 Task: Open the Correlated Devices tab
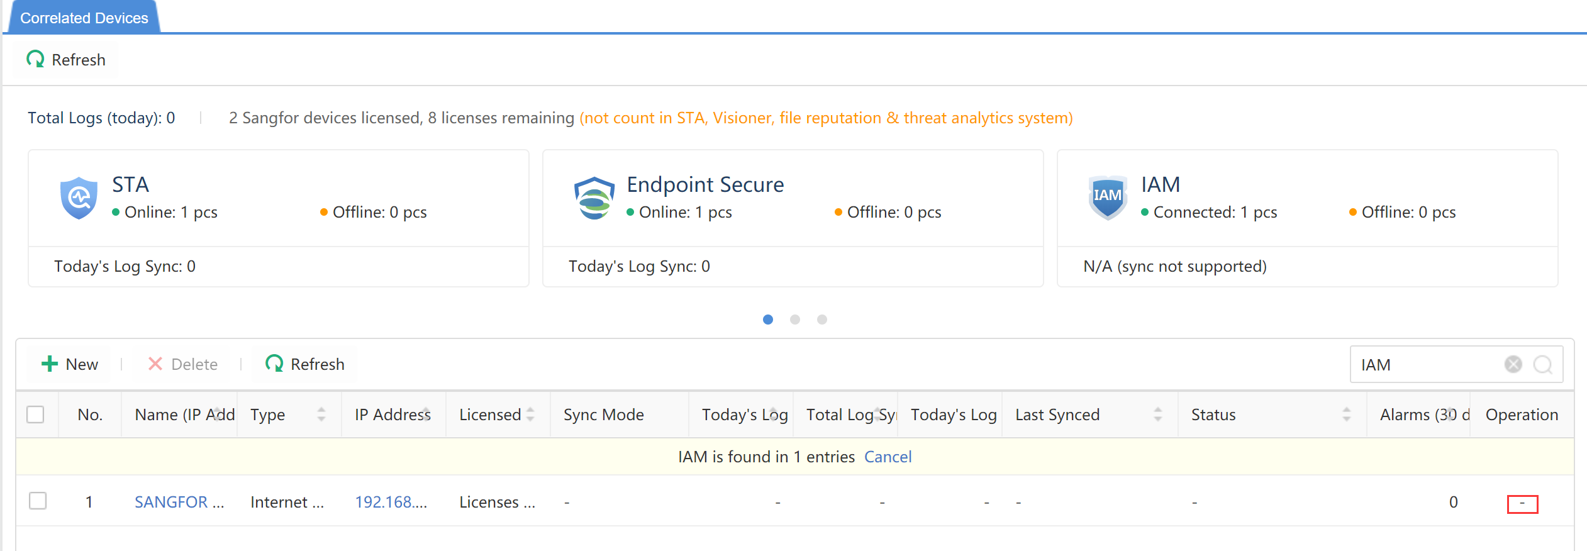click(84, 18)
